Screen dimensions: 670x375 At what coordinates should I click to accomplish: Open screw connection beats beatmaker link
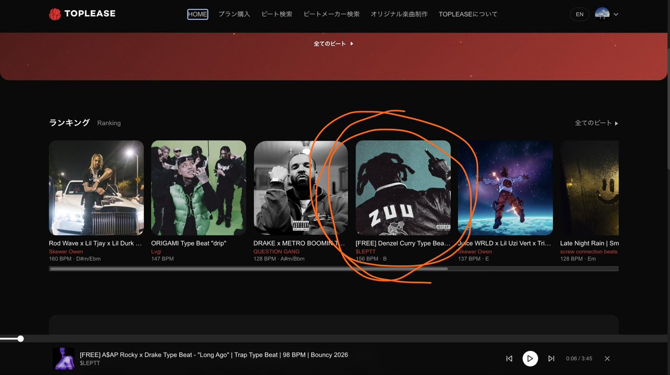(588, 252)
